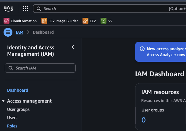Go to Users in the sidebar
Screen dimensions: 186x131
pyautogui.click(x=12, y=118)
